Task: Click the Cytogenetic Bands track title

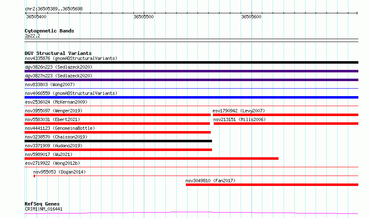Action: 49,31
